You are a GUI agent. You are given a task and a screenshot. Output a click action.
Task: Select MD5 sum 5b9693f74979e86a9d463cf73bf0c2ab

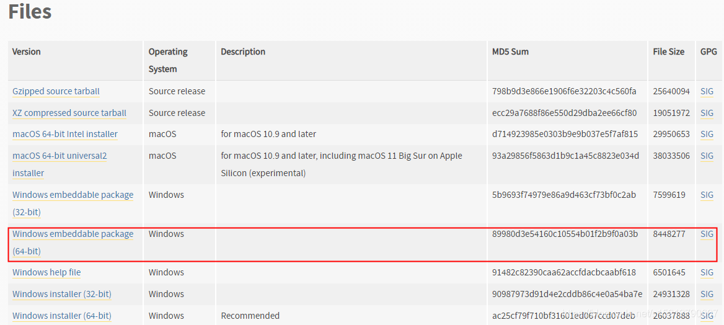click(x=564, y=195)
